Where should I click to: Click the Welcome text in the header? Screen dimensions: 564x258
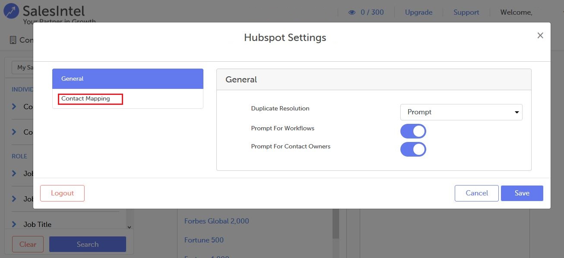[516, 13]
